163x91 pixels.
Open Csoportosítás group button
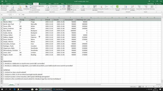139,8
